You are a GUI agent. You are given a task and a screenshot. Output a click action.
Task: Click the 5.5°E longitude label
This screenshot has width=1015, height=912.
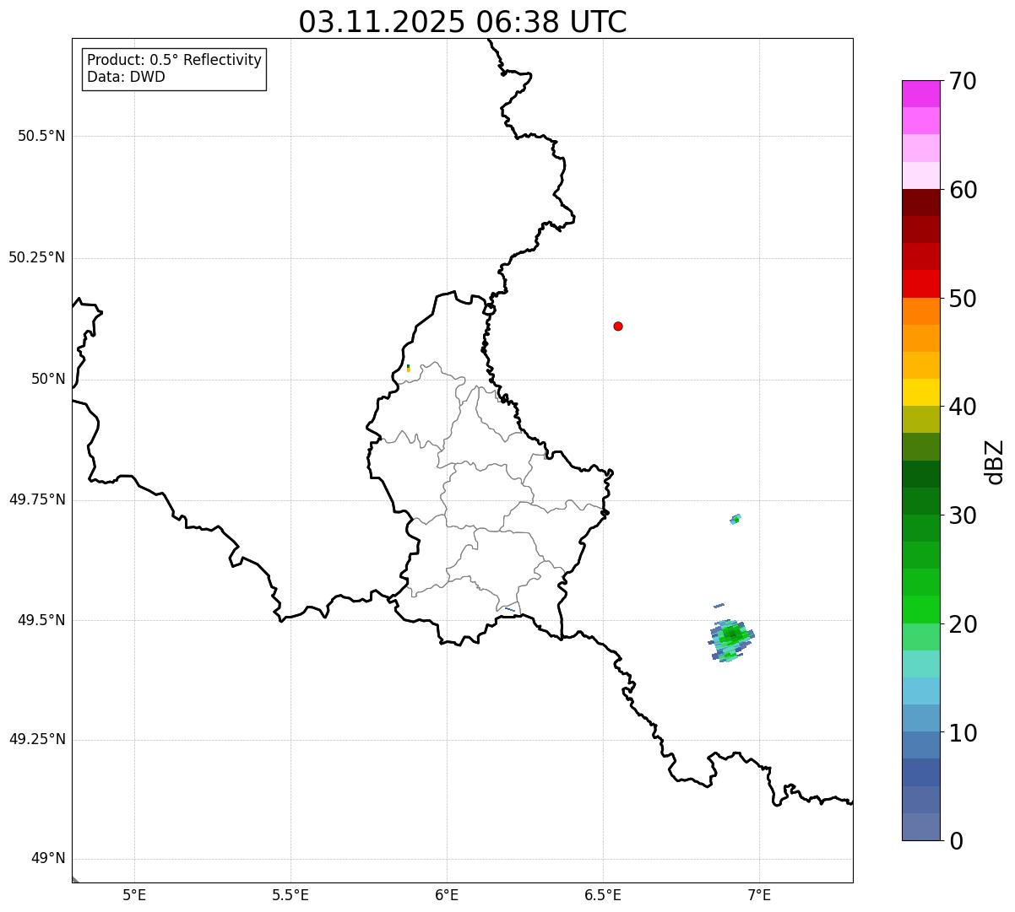[x=290, y=895]
